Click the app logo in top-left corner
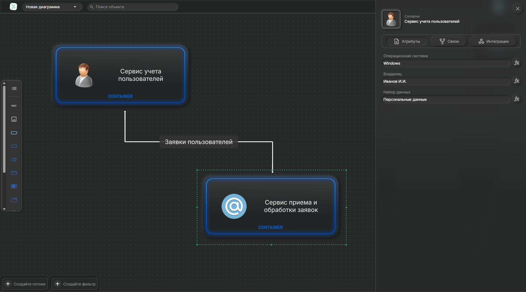This screenshot has height=292, width=526. coord(13,7)
